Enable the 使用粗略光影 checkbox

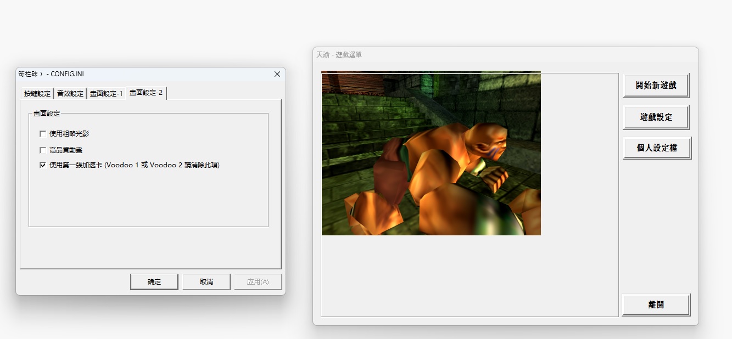43,134
